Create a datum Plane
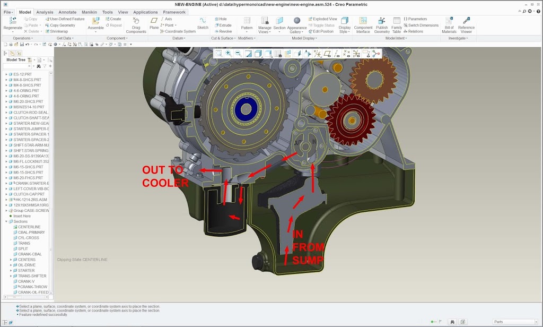This screenshot has width=543, height=327. tap(154, 21)
